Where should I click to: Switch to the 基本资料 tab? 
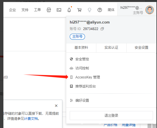click(81, 48)
